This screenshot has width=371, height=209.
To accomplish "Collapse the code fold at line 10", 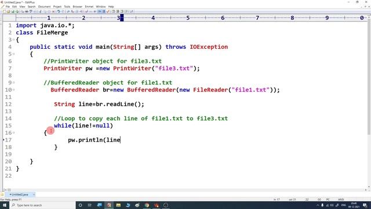I will (14, 89).
